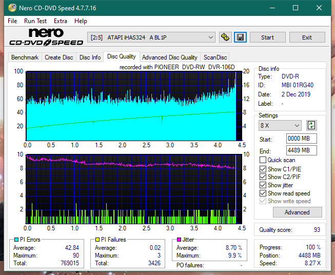Click the Advanced settings button
335x275 pixels.
pos(297,212)
